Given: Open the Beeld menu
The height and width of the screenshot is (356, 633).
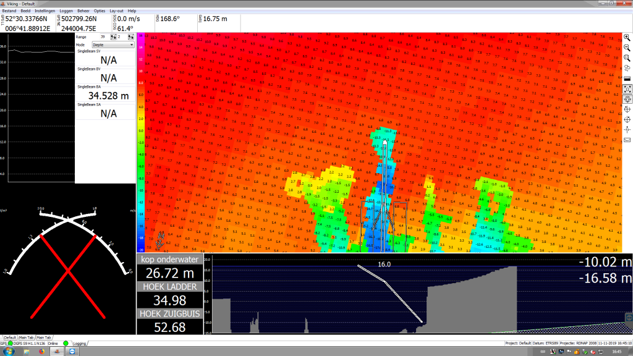Looking at the screenshot, I should pos(25,11).
